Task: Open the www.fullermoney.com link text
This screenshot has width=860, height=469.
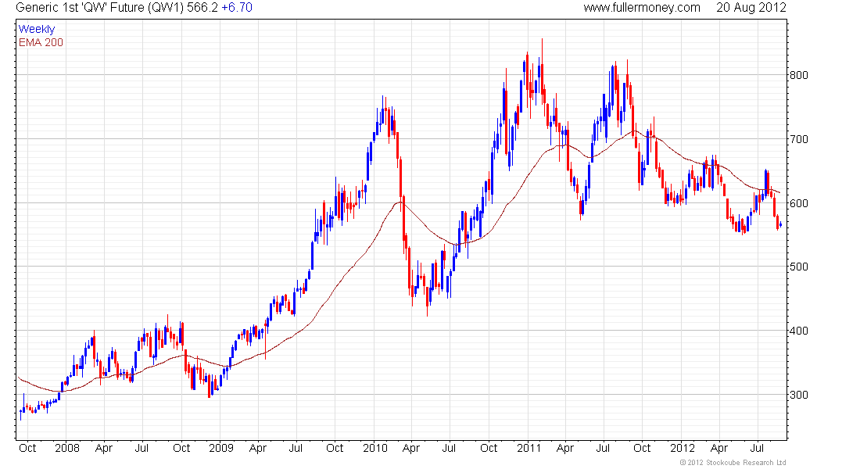Action: pyautogui.click(x=642, y=8)
